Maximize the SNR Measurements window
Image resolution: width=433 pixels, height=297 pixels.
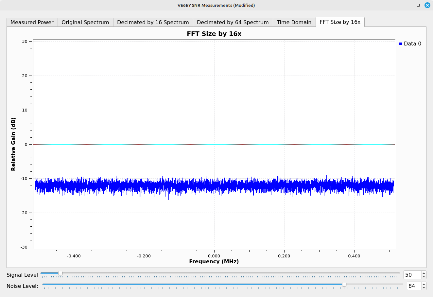(418, 5)
